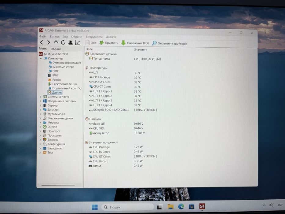The width and height of the screenshot is (285, 214).
Task: Select the SK hynix SC401 SATA 256GB row
Action: 123,110
